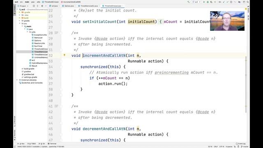Click the VCS Update Project icon
Image resolution: width=263 pixels, height=148 pixels.
click(x=224, y=2)
